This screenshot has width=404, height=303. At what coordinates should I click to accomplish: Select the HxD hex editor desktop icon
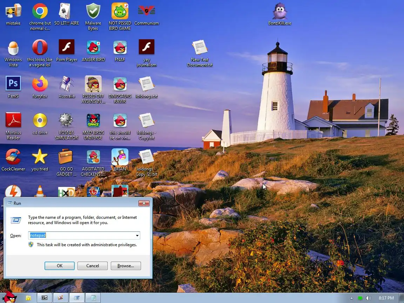[67, 192]
